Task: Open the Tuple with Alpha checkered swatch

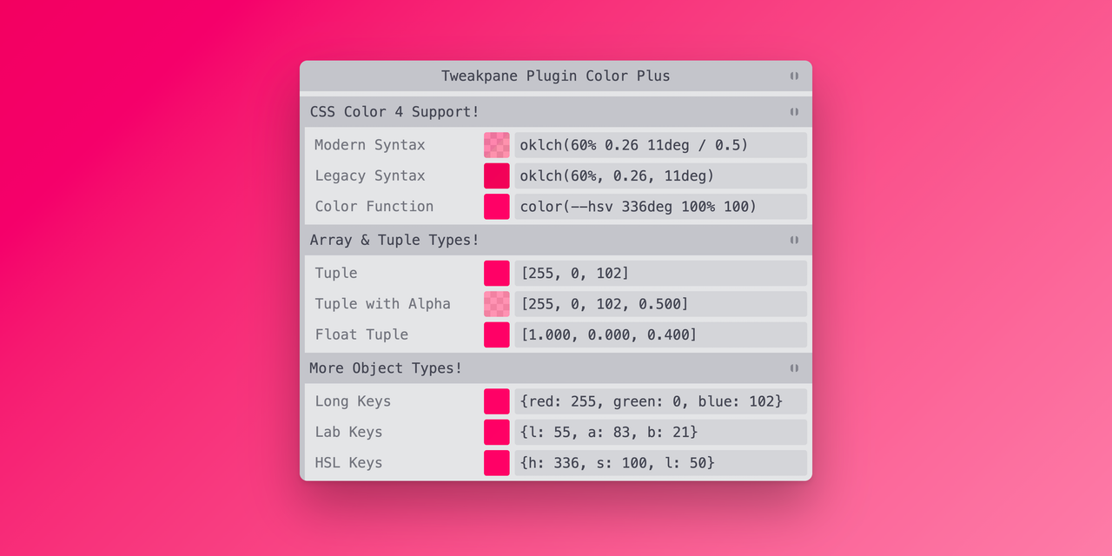Action: tap(496, 303)
